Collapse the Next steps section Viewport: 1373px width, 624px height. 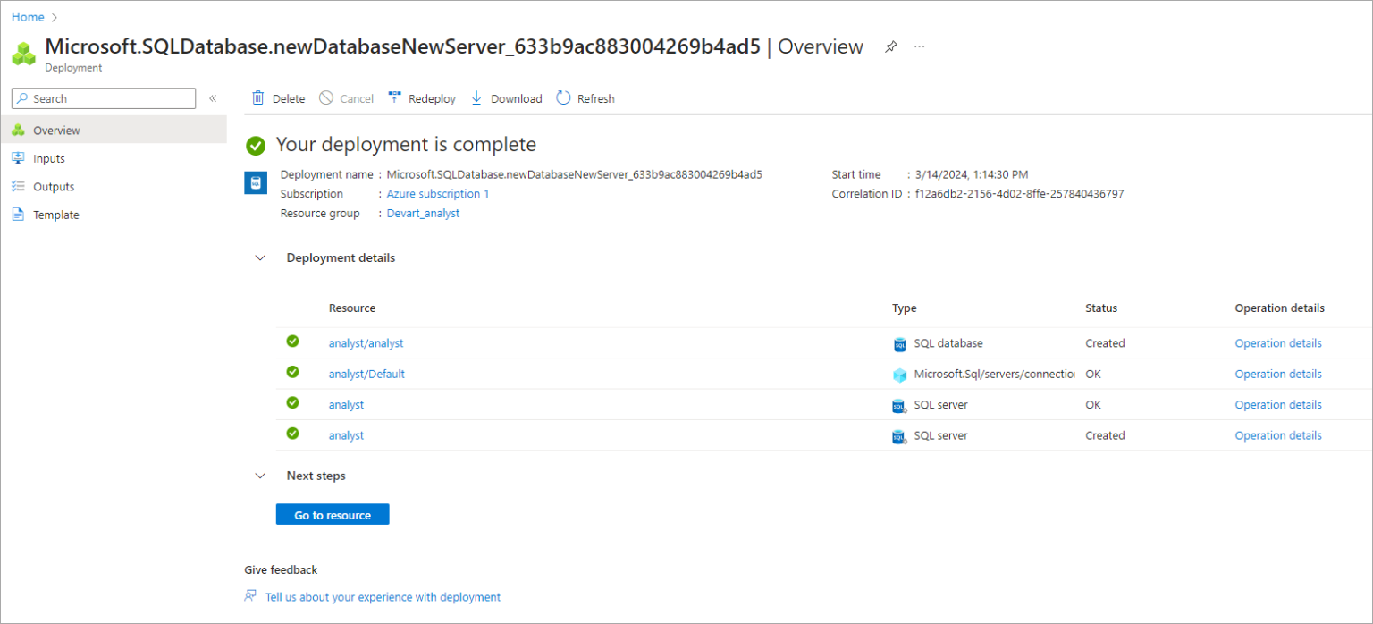click(260, 476)
